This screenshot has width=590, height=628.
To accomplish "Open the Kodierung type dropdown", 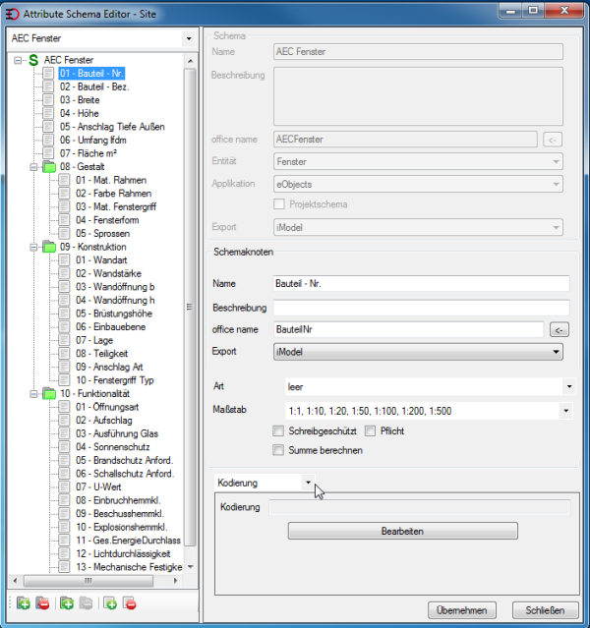I will pyautogui.click(x=308, y=483).
